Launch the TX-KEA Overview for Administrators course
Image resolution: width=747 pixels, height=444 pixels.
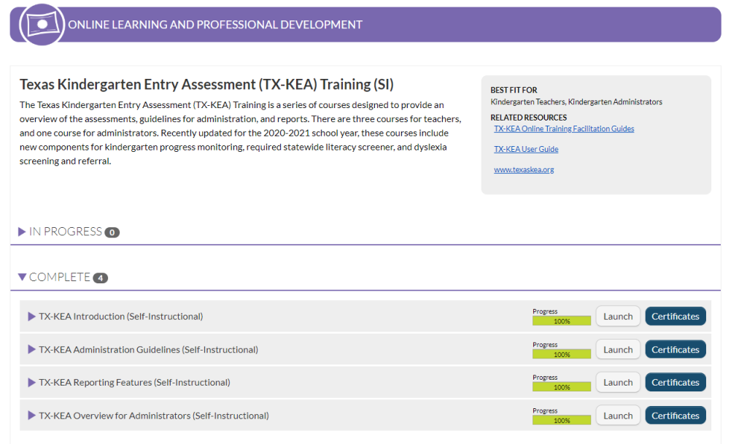pyautogui.click(x=617, y=415)
